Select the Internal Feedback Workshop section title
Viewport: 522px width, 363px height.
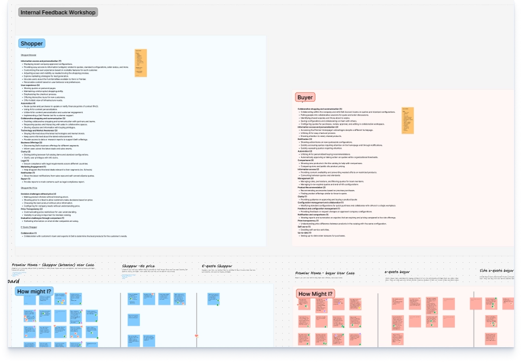click(x=58, y=12)
